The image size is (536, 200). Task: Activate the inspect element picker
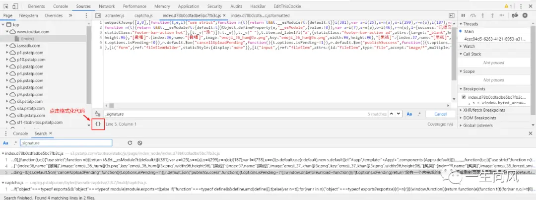pos(6,6)
